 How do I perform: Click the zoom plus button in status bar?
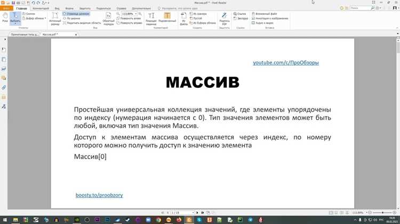click(395, 212)
